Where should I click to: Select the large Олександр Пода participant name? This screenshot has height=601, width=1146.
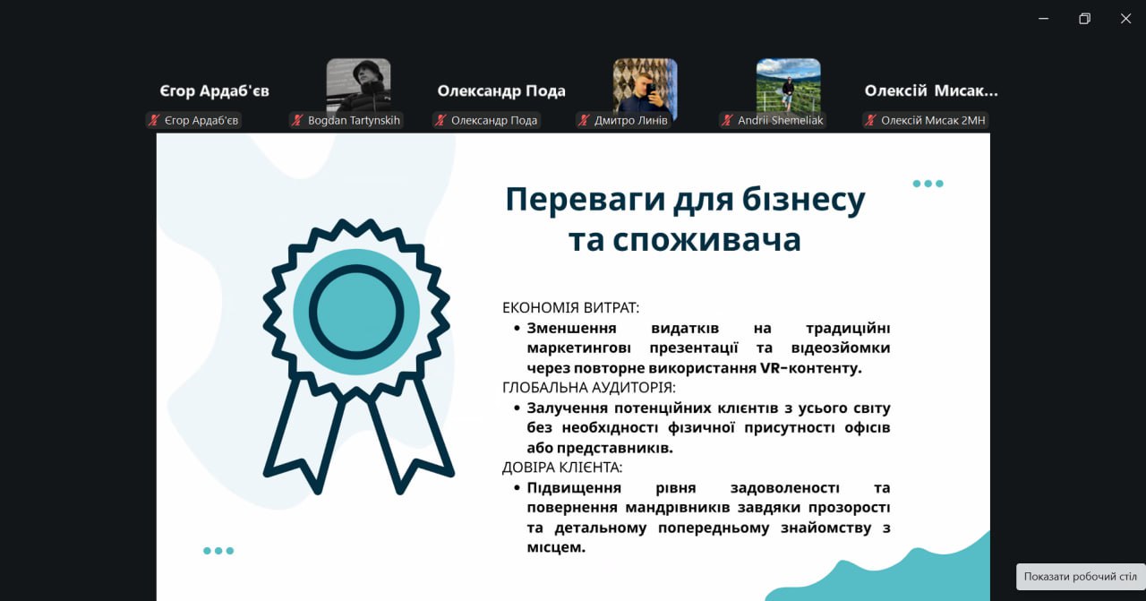(x=501, y=91)
